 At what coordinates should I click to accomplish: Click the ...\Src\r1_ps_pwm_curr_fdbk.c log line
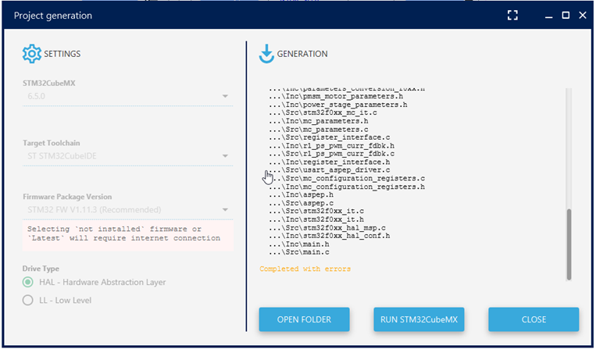tap(331, 154)
